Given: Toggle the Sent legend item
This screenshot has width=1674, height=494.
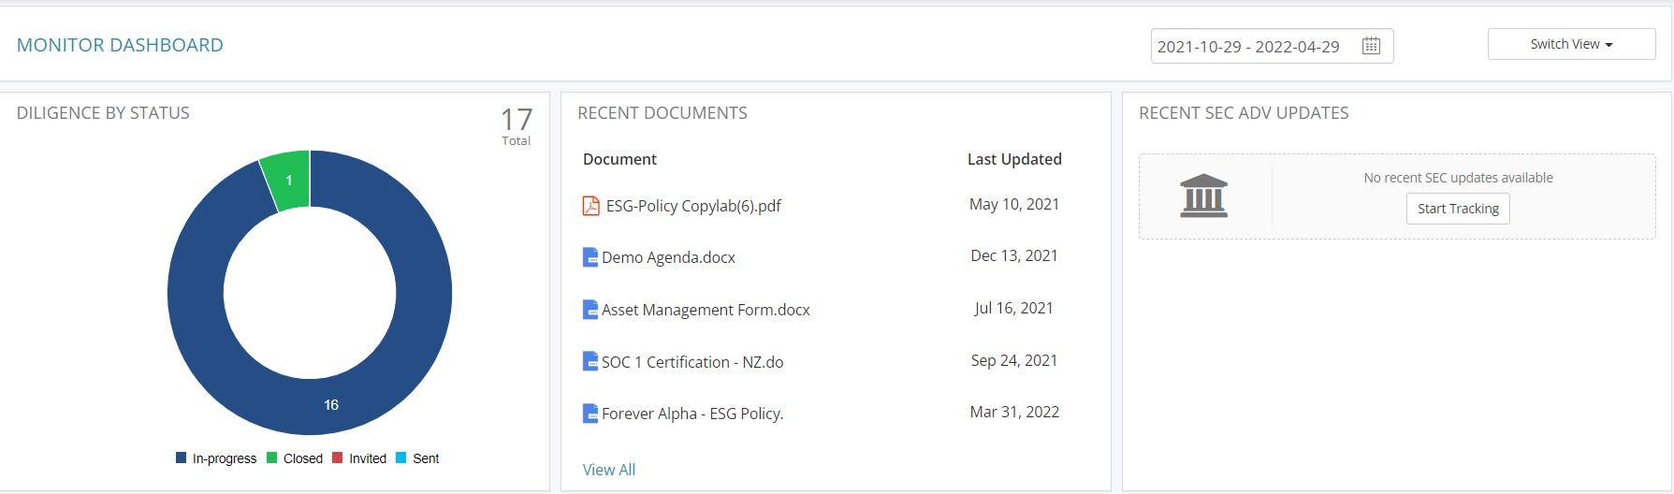Looking at the screenshot, I should click(417, 458).
